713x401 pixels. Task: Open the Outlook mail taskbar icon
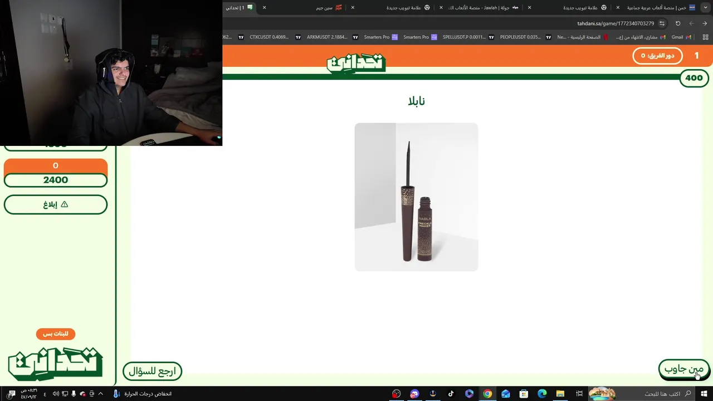click(x=505, y=394)
